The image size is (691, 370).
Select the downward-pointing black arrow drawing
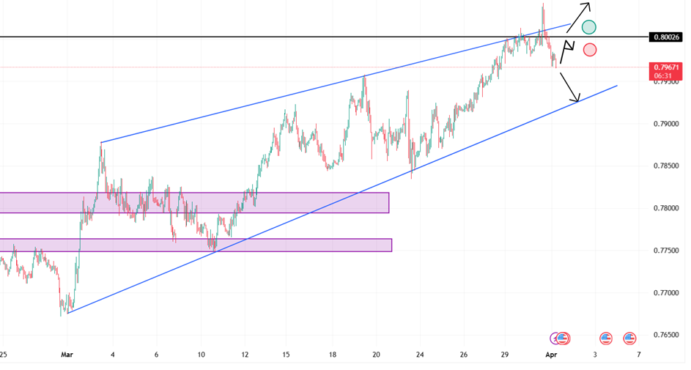[x=569, y=86]
